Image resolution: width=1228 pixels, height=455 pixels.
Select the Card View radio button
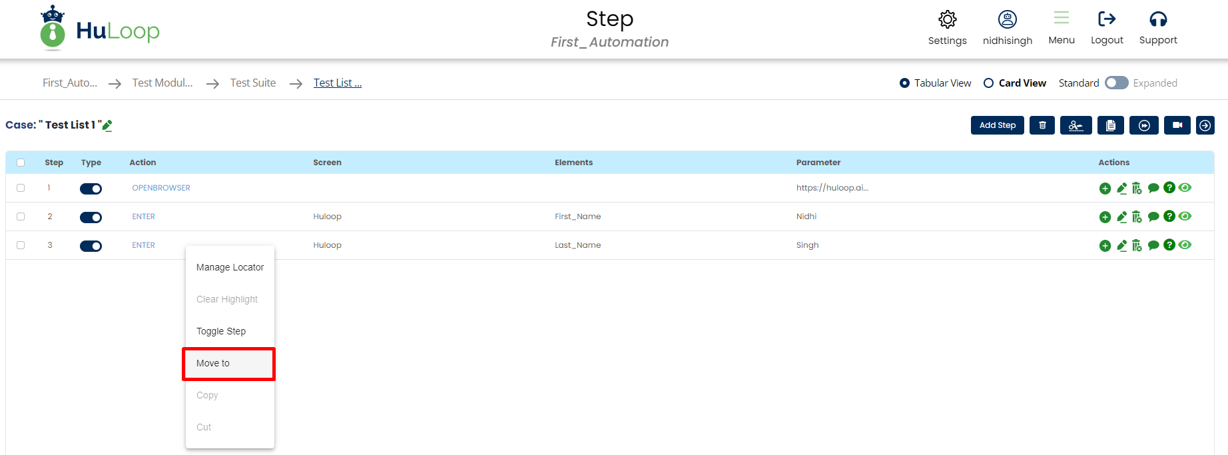click(989, 83)
